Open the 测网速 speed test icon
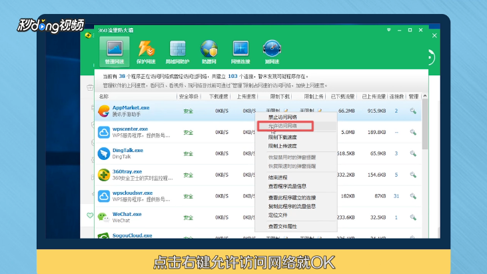Image resolution: width=487 pixels, height=274 pixels. pos(272,52)
